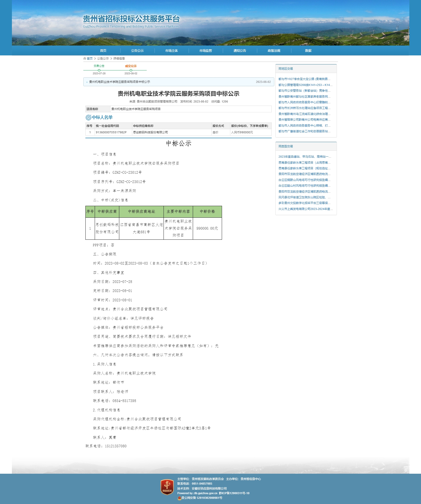Open link 都匀市广惠街道社会工作和志愿服务站
The width and height of the screenshot is (421, 504).
(304, 131)
